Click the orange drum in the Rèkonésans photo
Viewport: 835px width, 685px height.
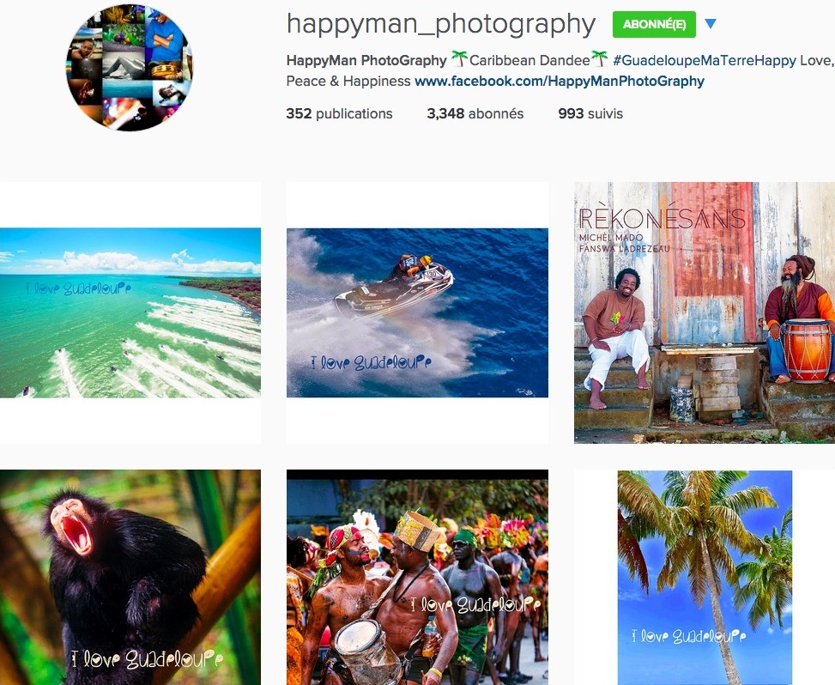[806, 350]
